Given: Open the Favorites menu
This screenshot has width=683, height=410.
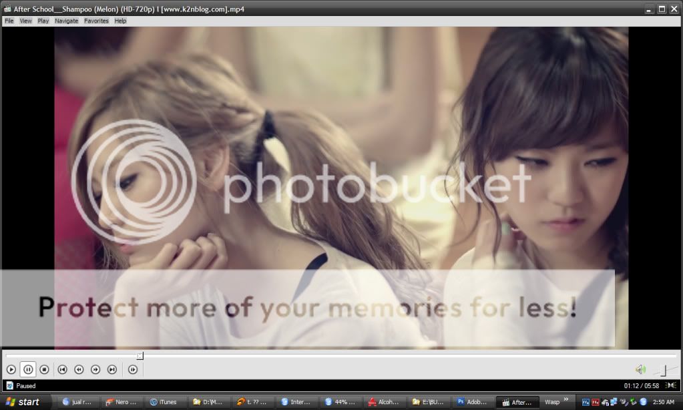Looking at the screenshot, I should point(96,21).
